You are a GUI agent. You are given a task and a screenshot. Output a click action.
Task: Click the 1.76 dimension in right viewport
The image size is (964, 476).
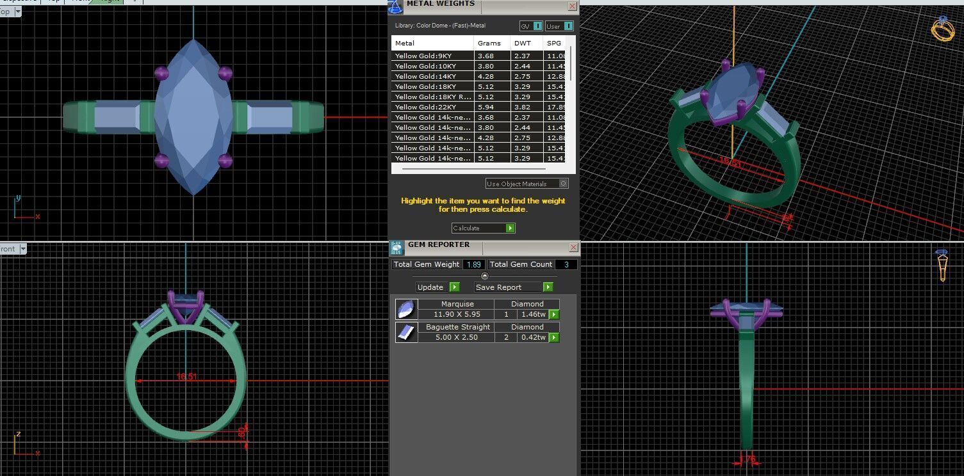(x=746, y=459)
